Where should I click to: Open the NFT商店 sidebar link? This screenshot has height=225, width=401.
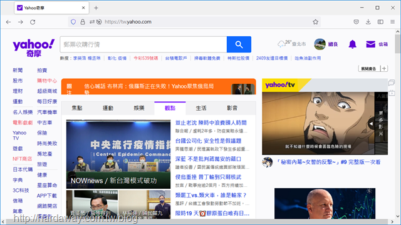point(23,159)
